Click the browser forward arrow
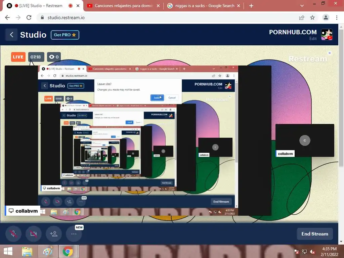This screenshot has width=344, height=258. pos(18,17)
